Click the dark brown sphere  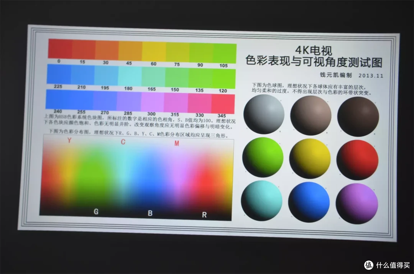click(358, 116)
